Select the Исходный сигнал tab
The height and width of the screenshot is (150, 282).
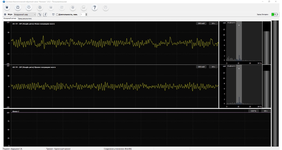pyautogui.click(x=10, y=19)
